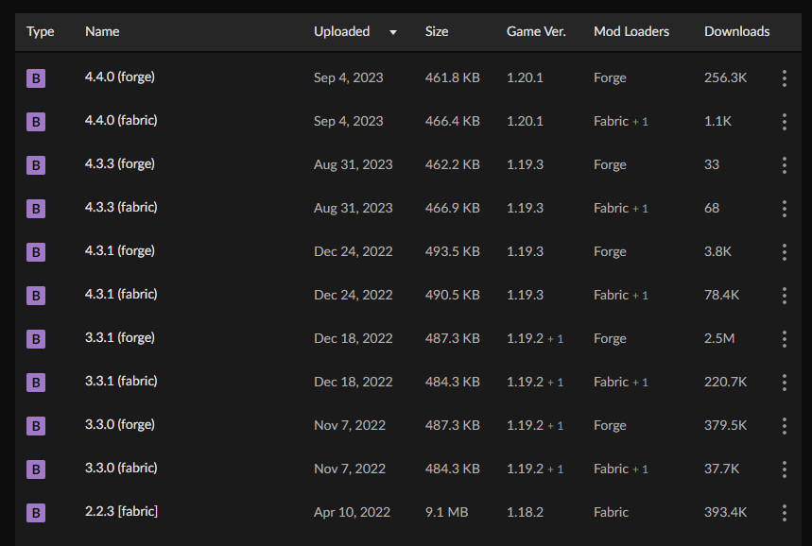
Task: Click the Beta badge beside 3.3.1 (fabric)
Action: tap(35, 382)
